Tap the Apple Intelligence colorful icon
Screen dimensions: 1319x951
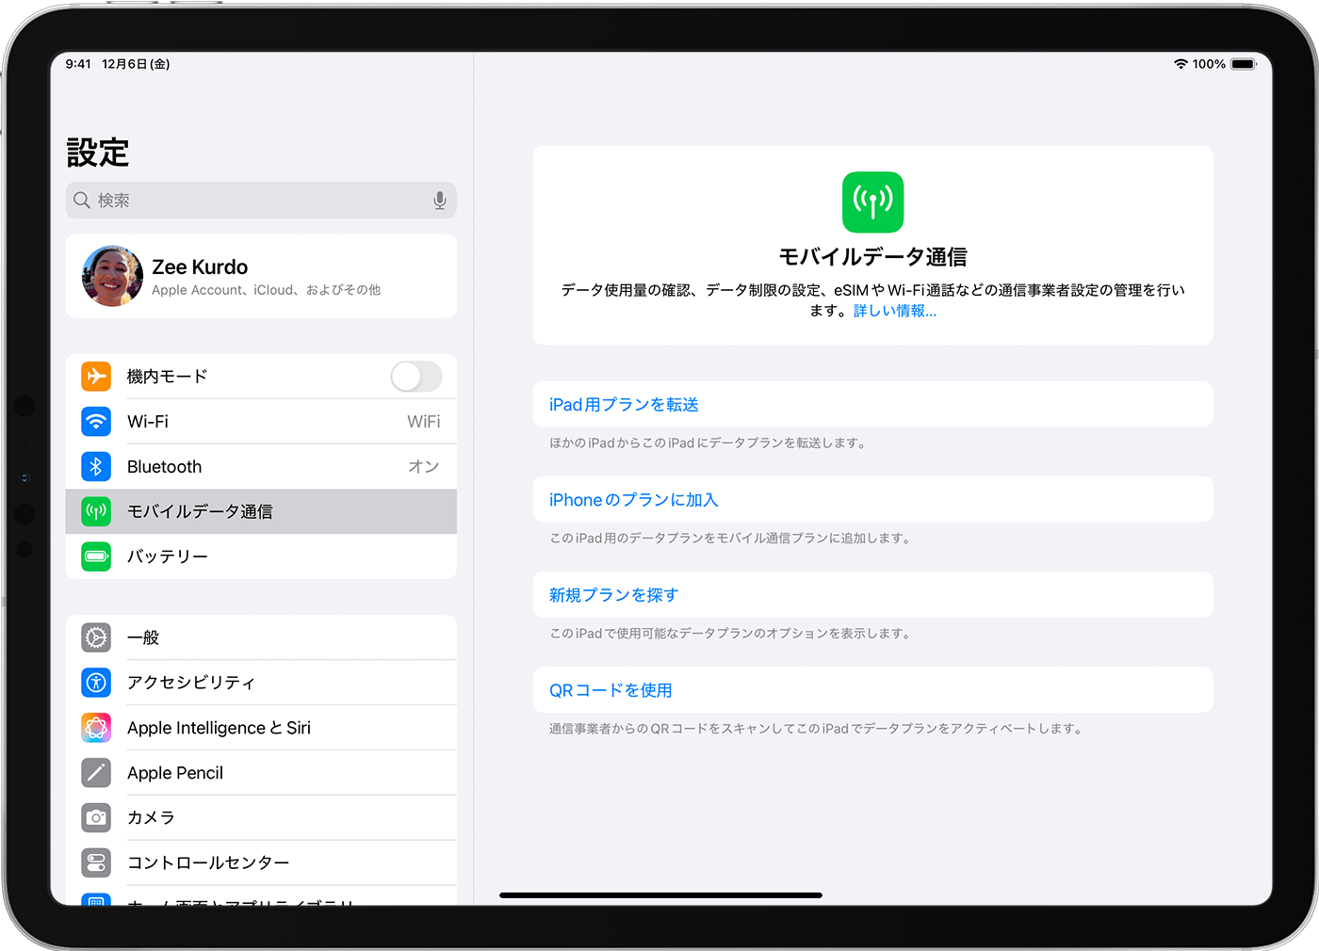[x=96, y=728]
